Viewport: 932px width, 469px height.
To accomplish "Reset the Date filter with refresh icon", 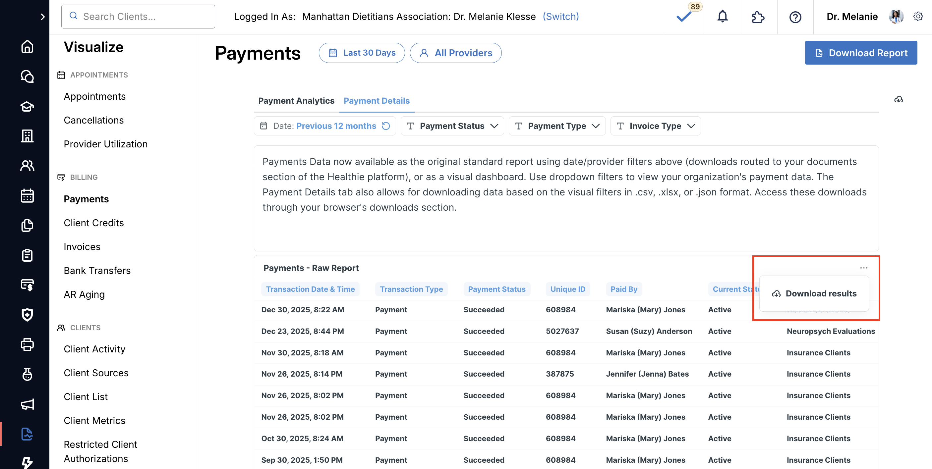I will (386, 126).
